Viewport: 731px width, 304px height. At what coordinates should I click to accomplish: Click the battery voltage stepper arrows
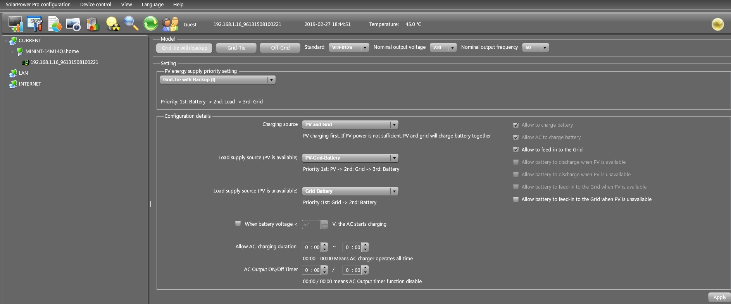[x=325, y=224]
